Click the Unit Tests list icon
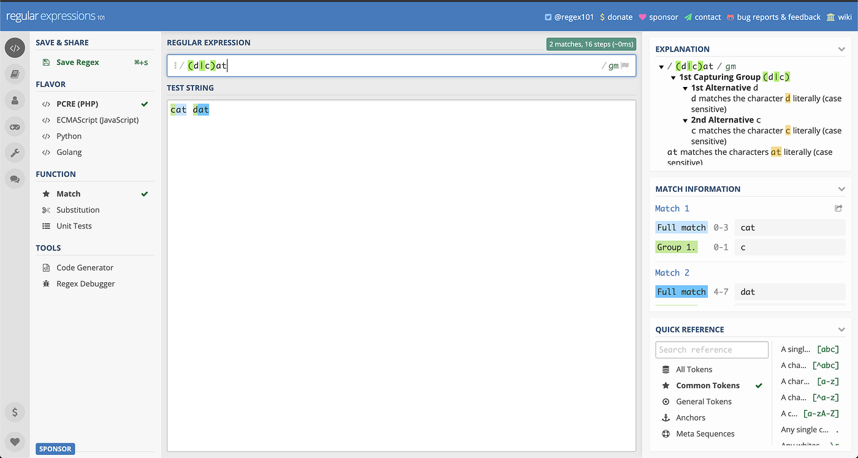Screen dimensions: 858x458 coord(46,226)
